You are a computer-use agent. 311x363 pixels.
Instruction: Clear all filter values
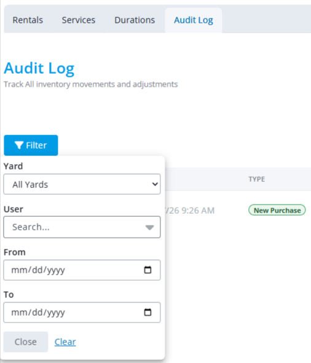(x=65, y=342)
